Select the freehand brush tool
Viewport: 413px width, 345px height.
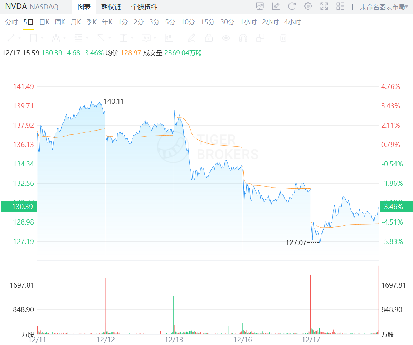coord(191,38)
